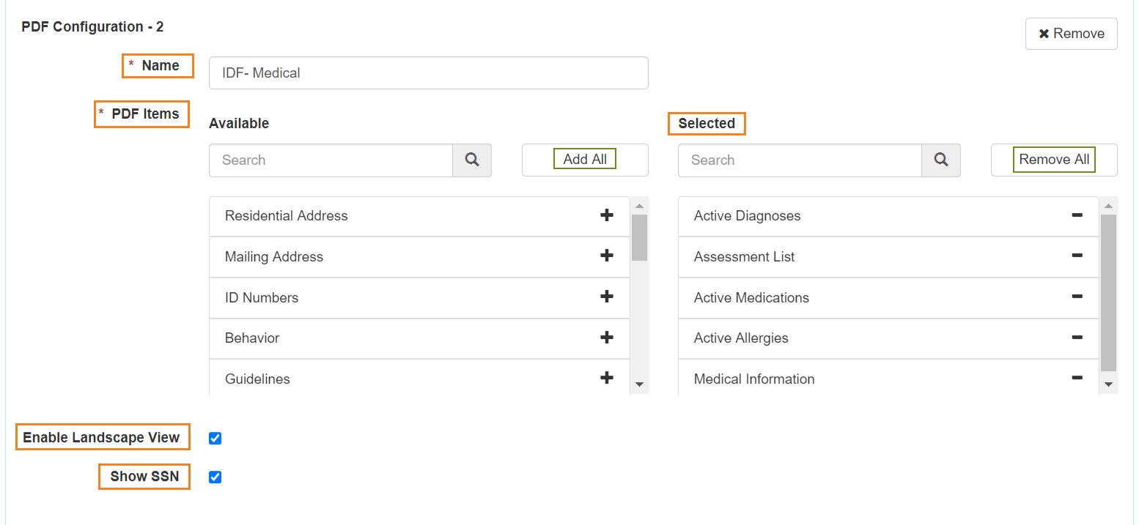This screenshot has width=1139, height=525.
Task: Remove Assessment List using its minus icon
Action: click(1077, 256)
